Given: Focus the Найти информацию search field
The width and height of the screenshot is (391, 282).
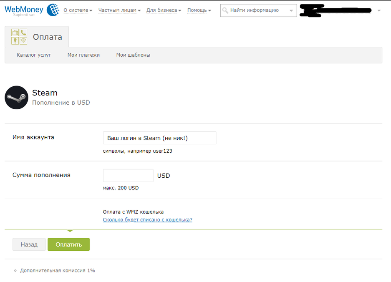Looking at the screenshot, I should pos(258,10).
